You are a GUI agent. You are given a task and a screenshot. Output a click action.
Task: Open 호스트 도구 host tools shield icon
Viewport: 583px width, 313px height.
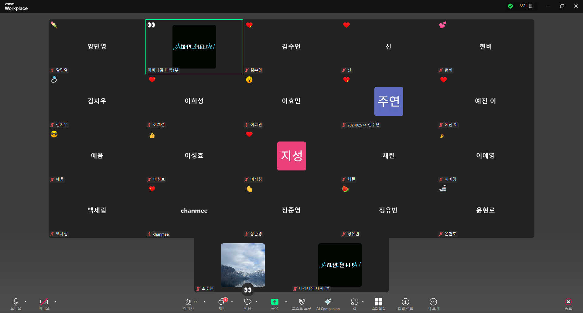click(302, 302)
